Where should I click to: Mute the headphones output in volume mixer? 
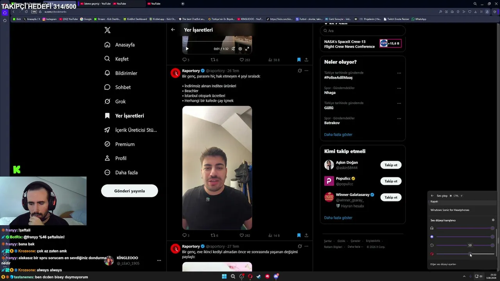tap(432, 228)
